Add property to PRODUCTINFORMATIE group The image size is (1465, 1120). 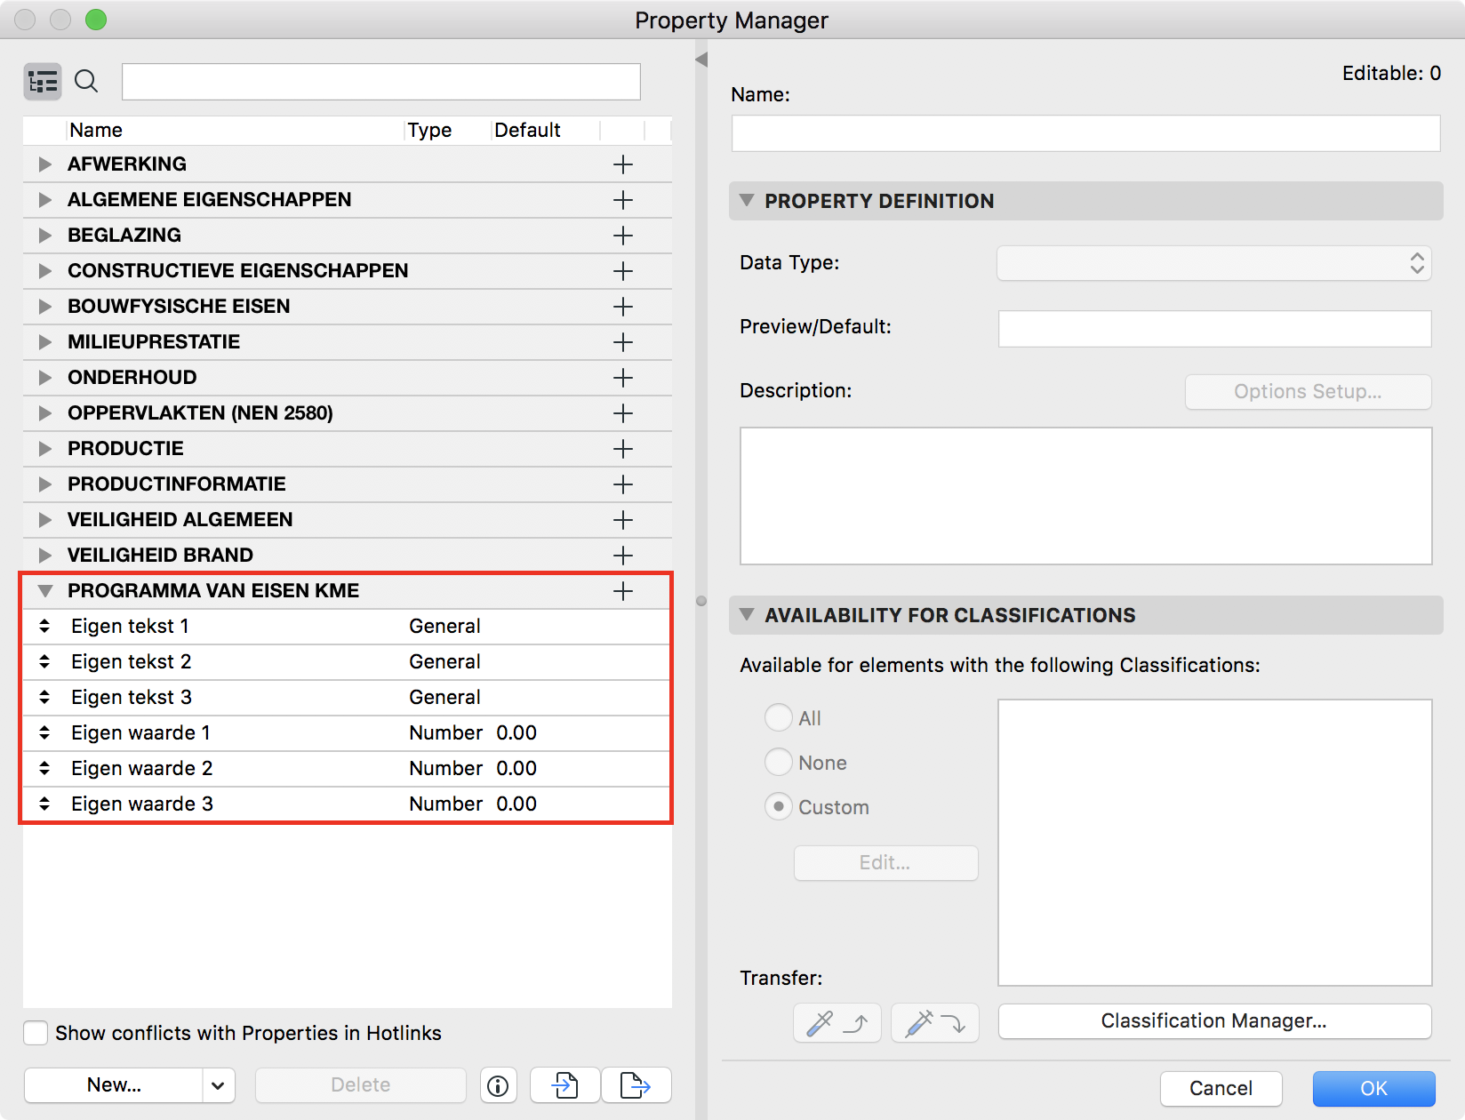coord(623,484)
